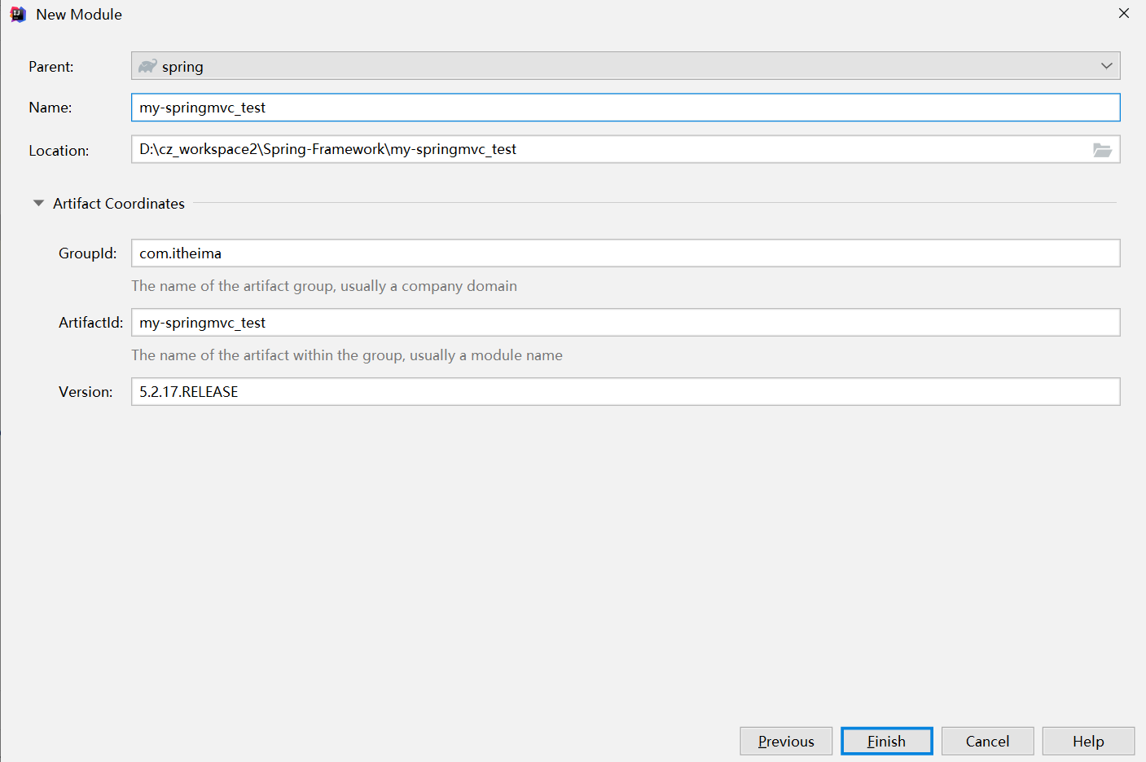Close the New Module dialog
Viewport: 1146px width, 762px height.
(1124, 13)
